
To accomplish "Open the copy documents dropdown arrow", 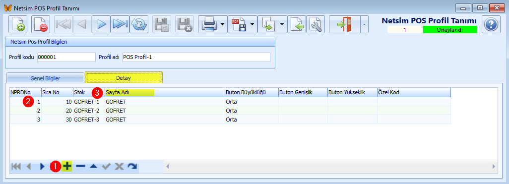I will (x=282, y=25).
